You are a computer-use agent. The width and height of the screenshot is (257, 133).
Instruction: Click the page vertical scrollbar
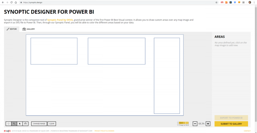click(256, 64)
